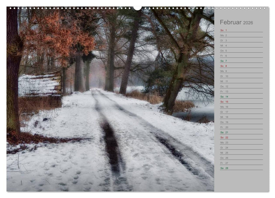Viewport: 275px width, 198px height.
Task: Pick Saturday 21 in the calendar
Action: [224, 132]
